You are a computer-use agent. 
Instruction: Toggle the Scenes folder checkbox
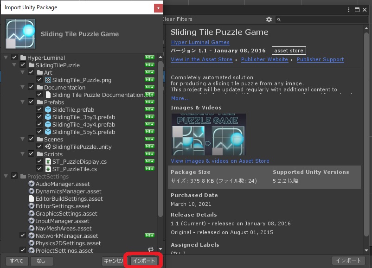coord(31,139)
